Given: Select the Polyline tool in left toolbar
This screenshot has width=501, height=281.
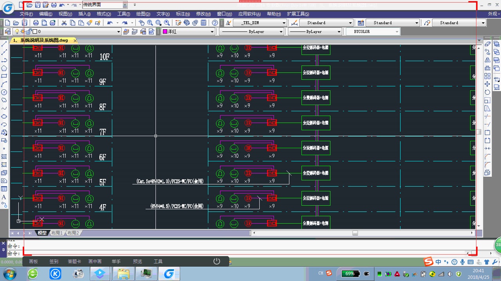Looking at the screenshot, I should pos(4,60).
